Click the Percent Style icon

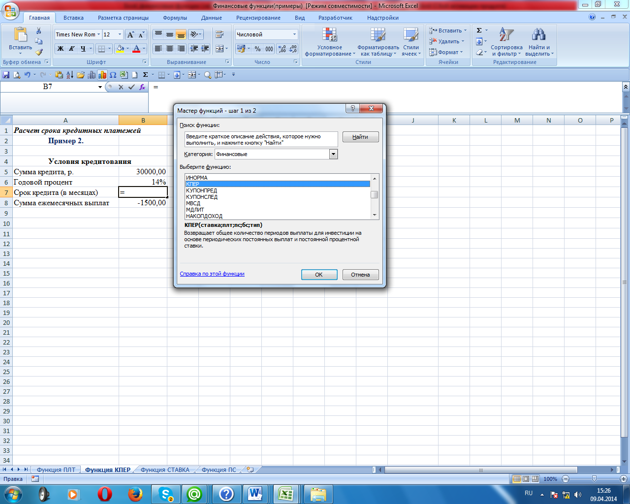click(x=257, y=49)
